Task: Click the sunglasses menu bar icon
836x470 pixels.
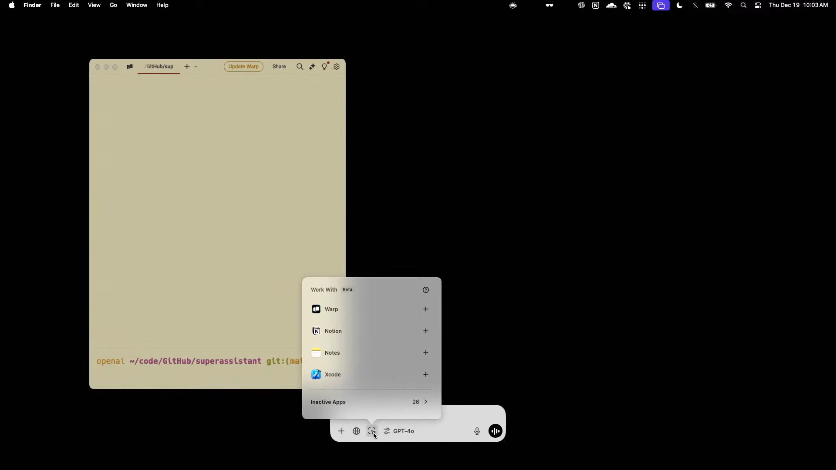Action: (549, 5)
